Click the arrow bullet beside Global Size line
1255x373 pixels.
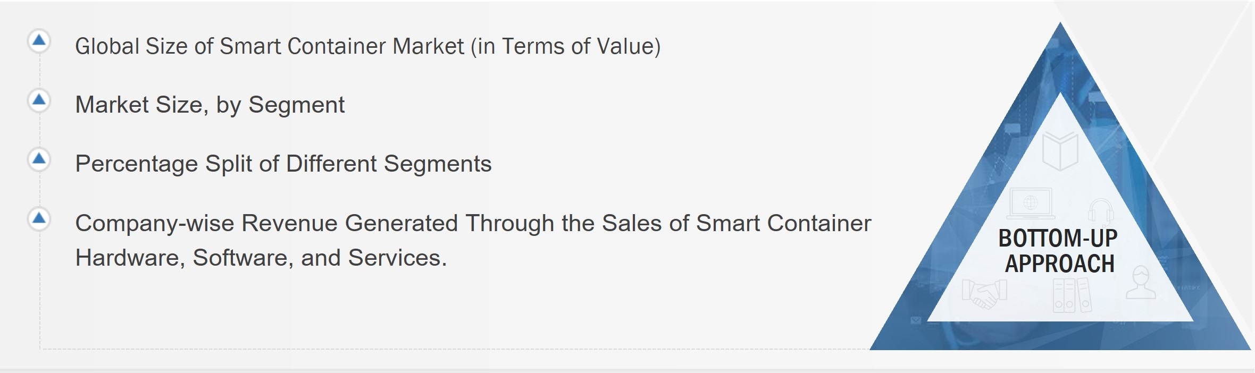pyautogui.click(x=39, y=41)
